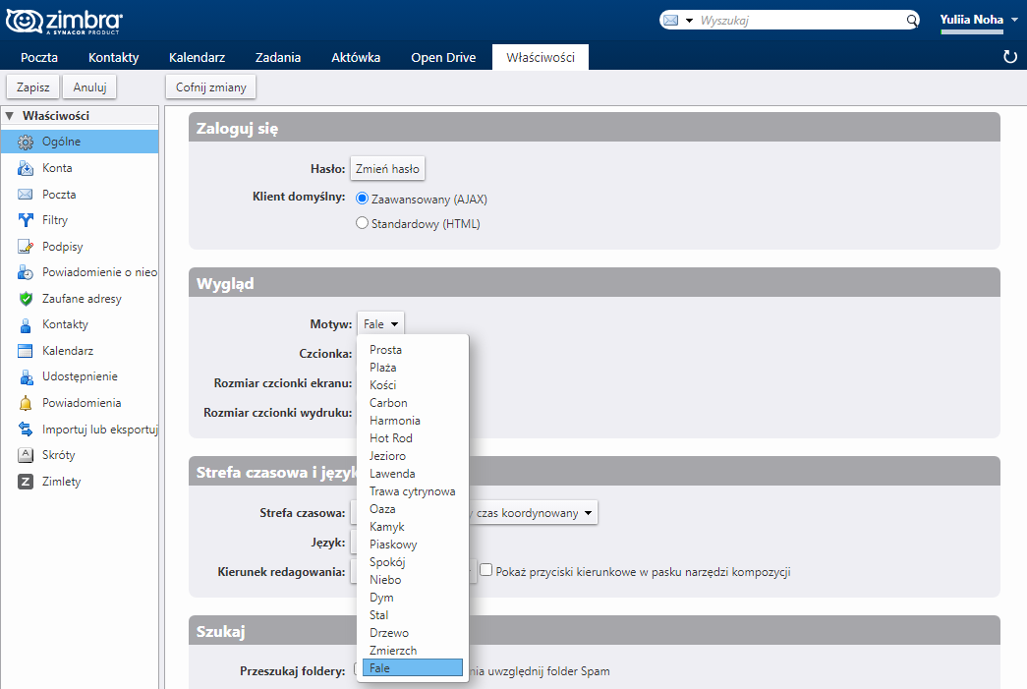Select the Kalendarz icon in sidebar

[27, 351]
